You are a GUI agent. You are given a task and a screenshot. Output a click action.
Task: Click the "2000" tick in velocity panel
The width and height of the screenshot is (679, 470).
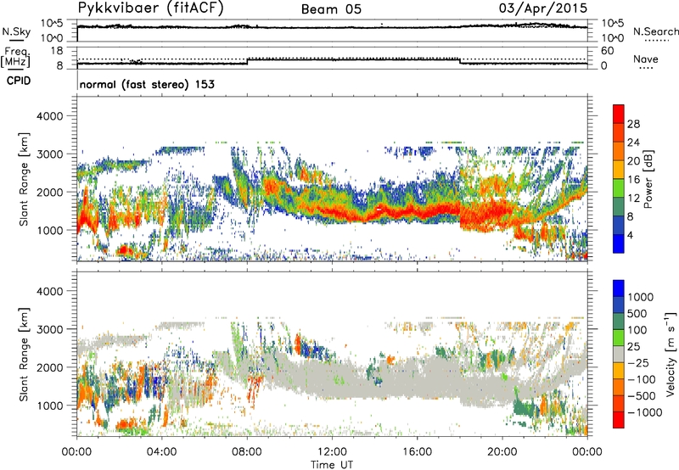pos(49,367)
